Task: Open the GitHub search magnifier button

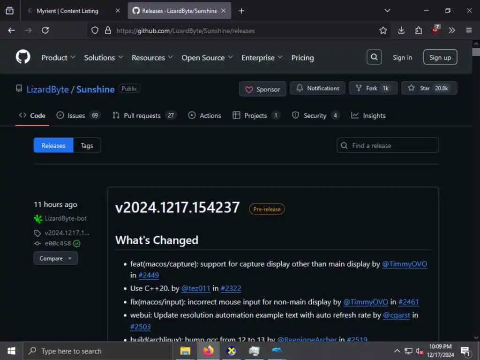Action: pos(374,57)
